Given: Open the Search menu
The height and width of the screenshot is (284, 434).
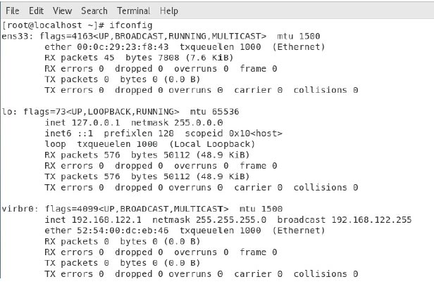Looking at the screenshot, I should coord(94,11).
